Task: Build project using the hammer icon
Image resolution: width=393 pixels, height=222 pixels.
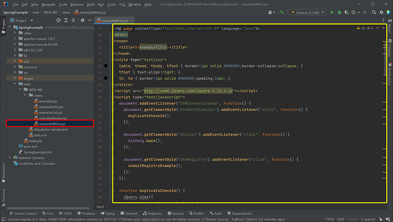Action: [x=282, y=12]
